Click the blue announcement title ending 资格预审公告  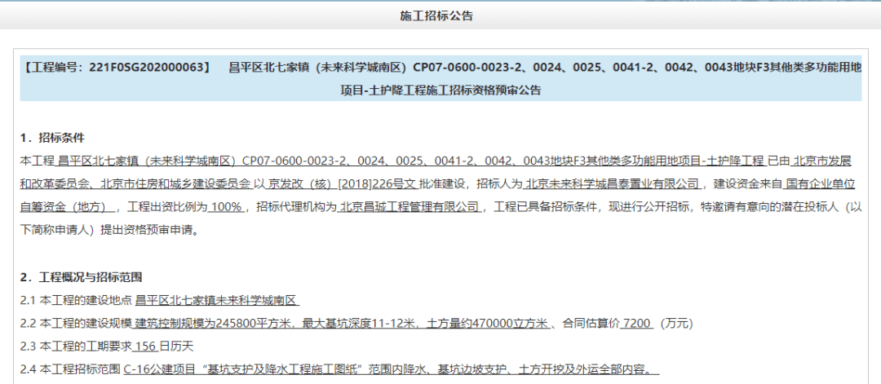(440, 79)
